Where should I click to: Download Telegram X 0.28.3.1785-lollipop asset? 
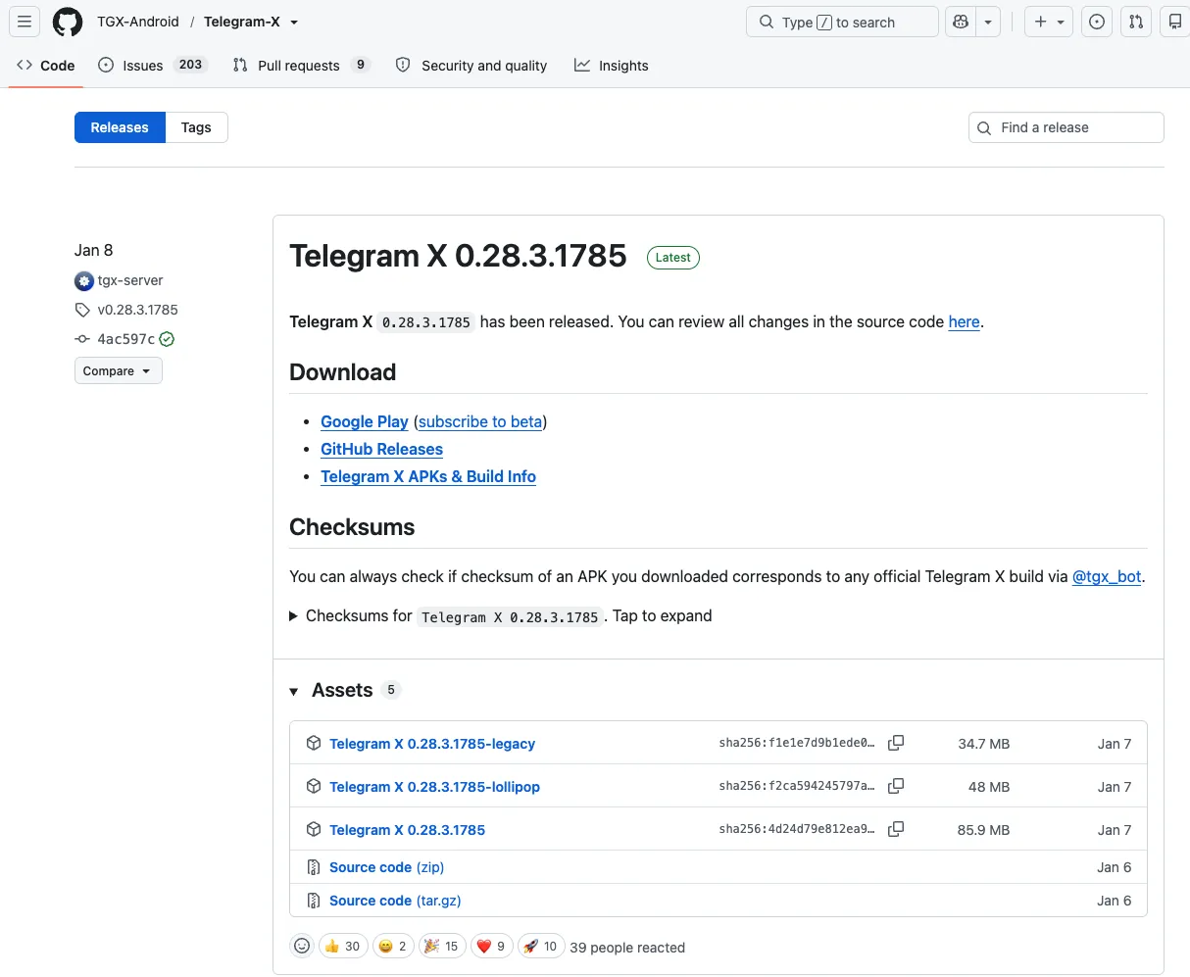434,787
